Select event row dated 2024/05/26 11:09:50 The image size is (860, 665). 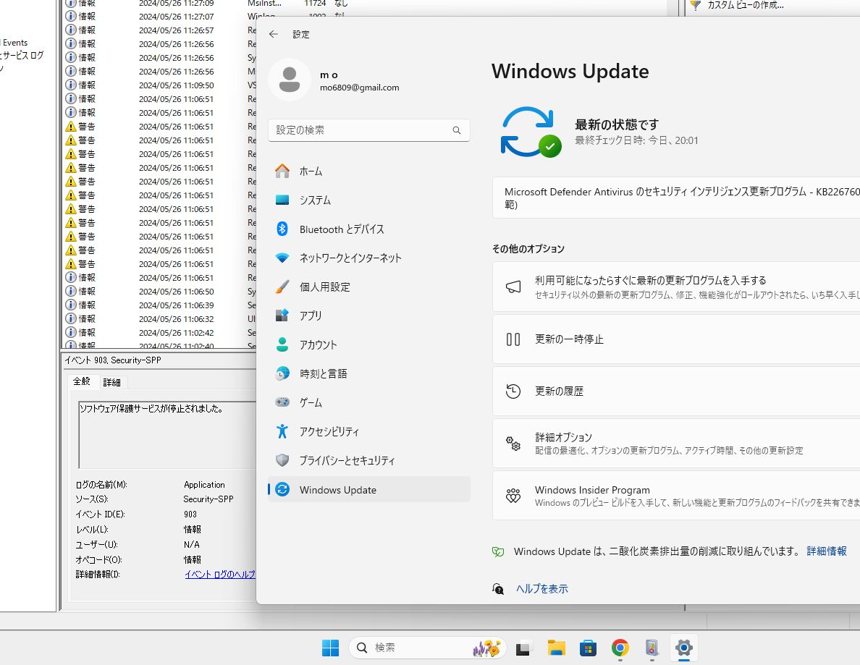pyautogui.click(x=160, y=85)
